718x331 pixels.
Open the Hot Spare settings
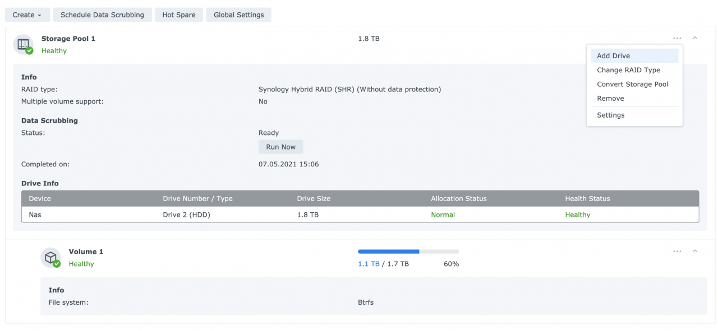click(179, 15)
